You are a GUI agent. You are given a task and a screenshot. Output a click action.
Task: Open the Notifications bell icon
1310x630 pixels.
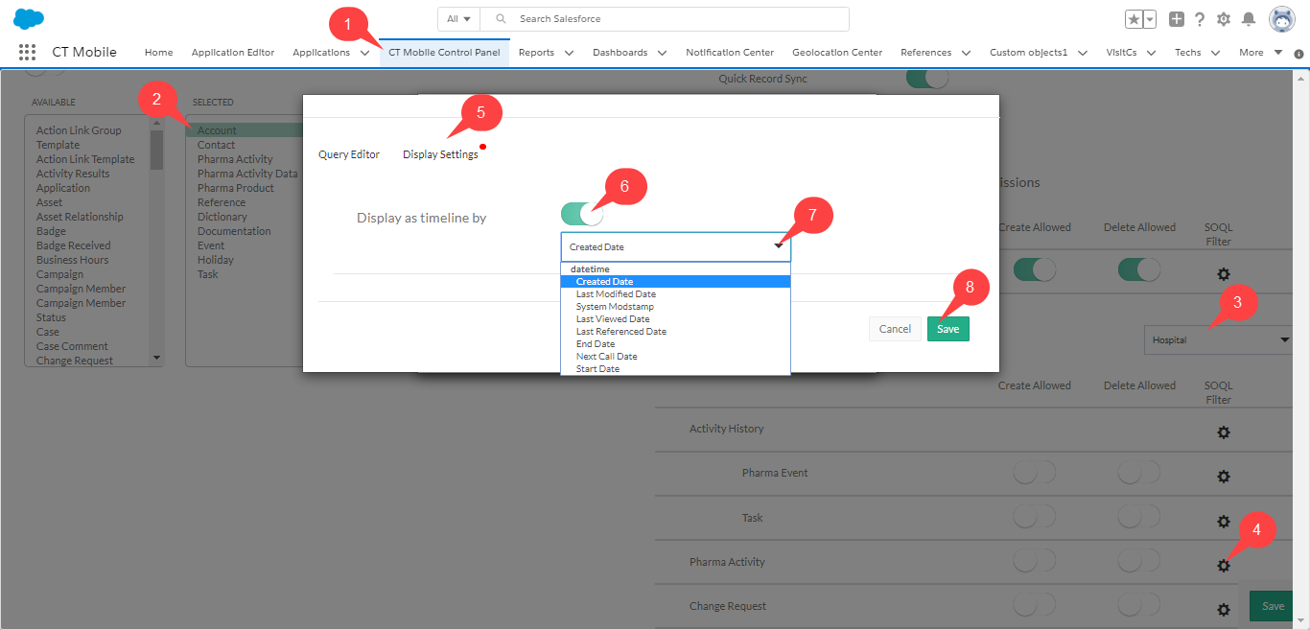(1249, 19)
